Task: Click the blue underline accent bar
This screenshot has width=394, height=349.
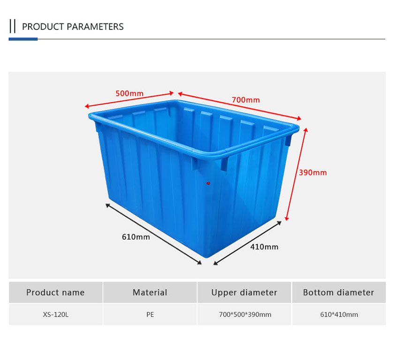Action: (23, 39)
